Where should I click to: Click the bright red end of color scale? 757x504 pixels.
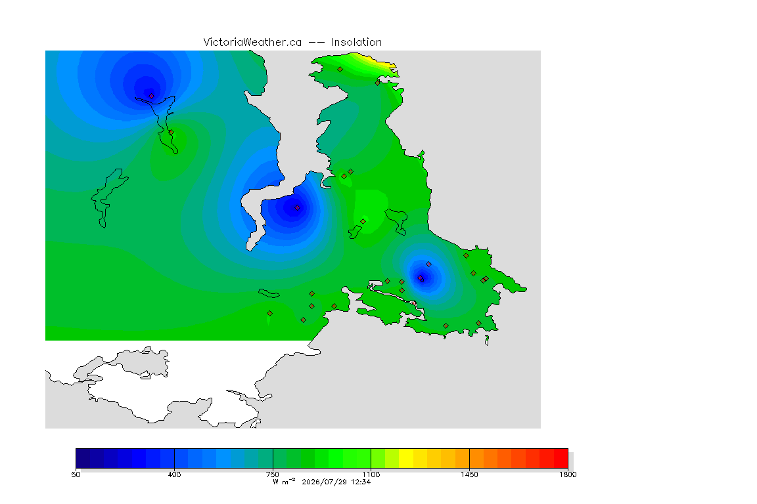(561, 458)
